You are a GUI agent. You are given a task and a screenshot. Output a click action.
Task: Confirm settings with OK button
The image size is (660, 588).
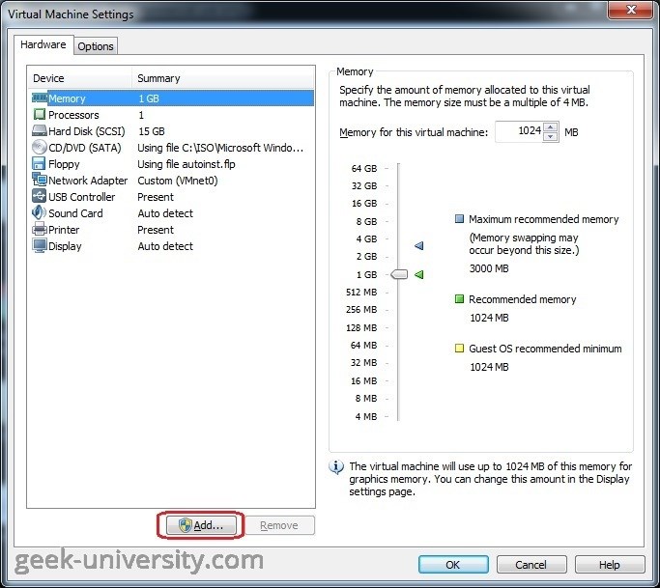tap(453, 565)
